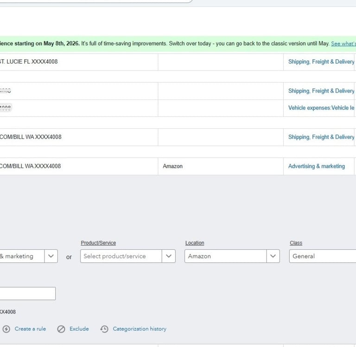Click the 'or' text between dropdowns

[69, 257]
